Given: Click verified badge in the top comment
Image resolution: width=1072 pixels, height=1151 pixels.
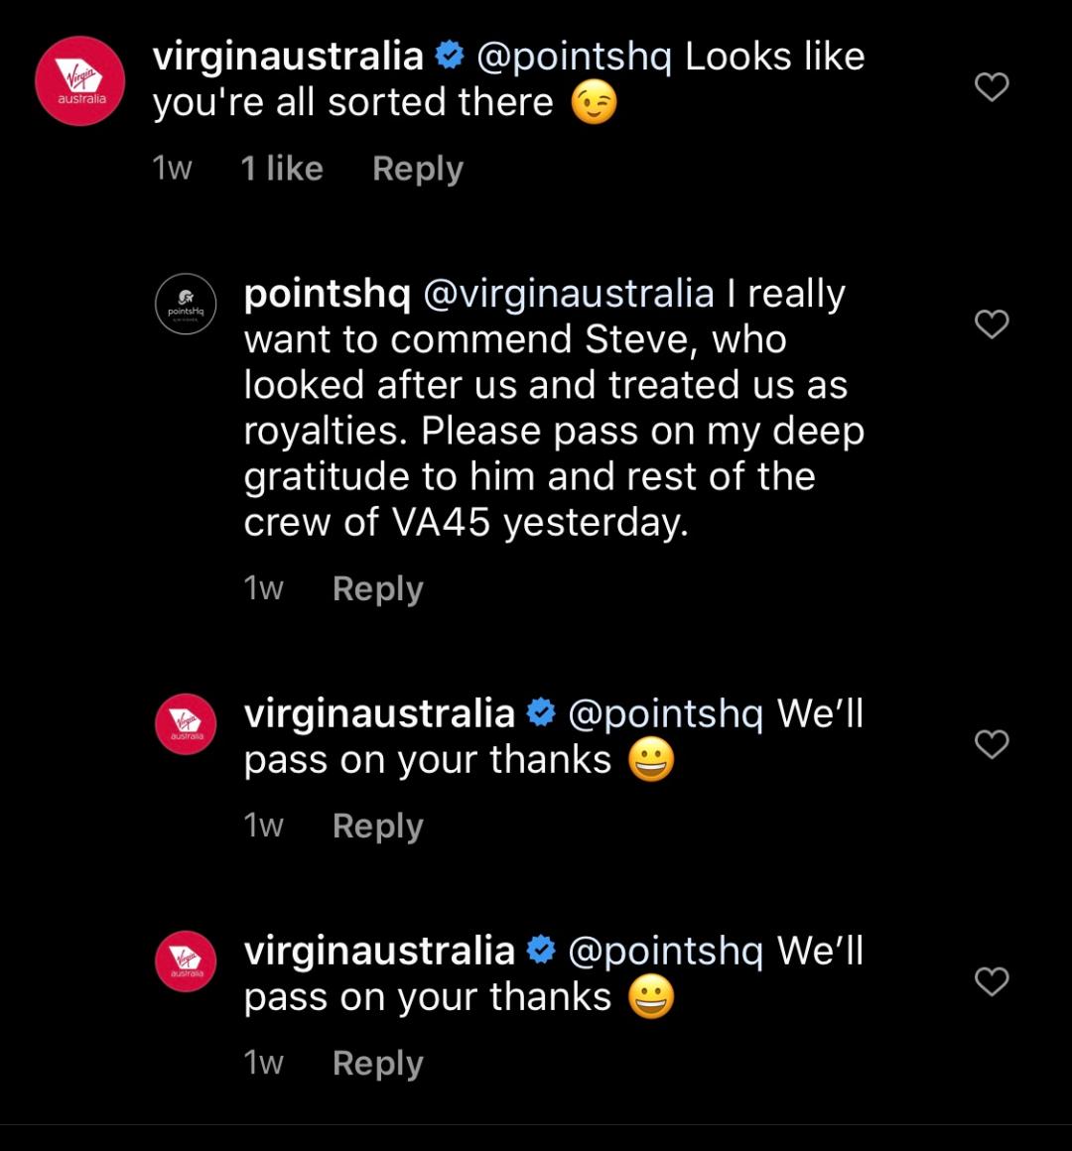Looking at the screenshot, I should [451, 57].
